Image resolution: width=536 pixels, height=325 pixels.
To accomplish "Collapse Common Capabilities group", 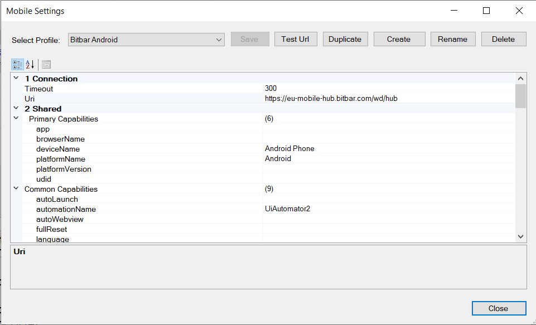I will click(x=16, y=189).
